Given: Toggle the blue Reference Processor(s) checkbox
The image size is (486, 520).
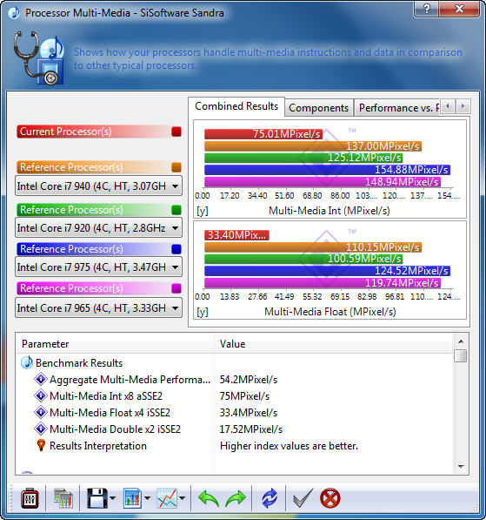Looking at the screenshot, I should 176,249.
